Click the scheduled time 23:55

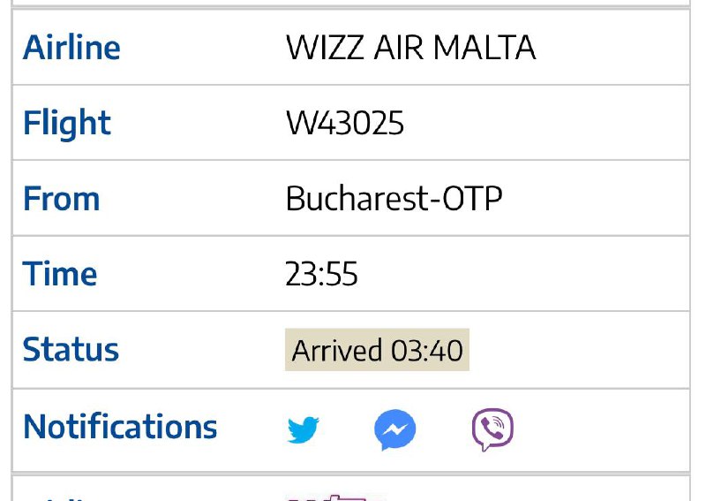pyautogui.click(x=321, y=274)
